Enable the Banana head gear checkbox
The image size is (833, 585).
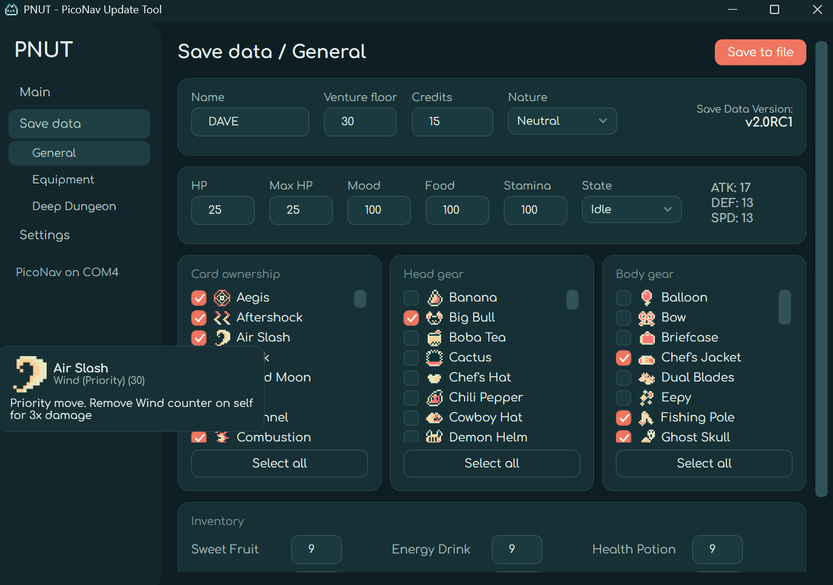411,298
